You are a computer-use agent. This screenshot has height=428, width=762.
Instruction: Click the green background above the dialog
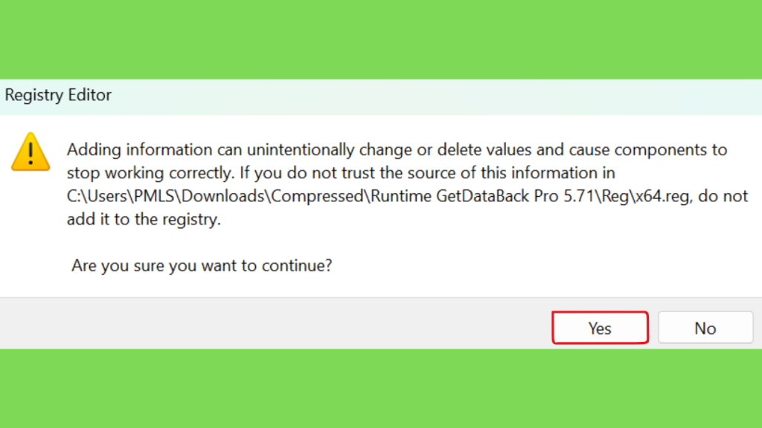381,39
